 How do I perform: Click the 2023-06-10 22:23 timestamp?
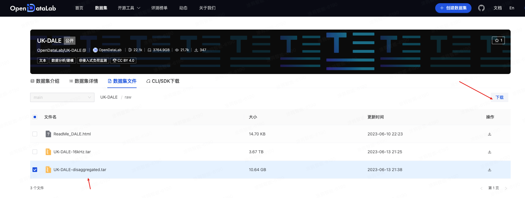pyautogui.click(x=385, y=134)
